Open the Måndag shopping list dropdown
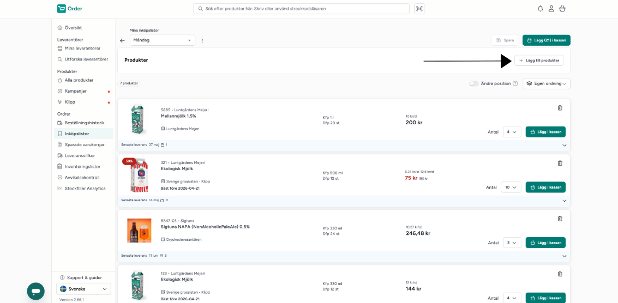 pos(163,40)
